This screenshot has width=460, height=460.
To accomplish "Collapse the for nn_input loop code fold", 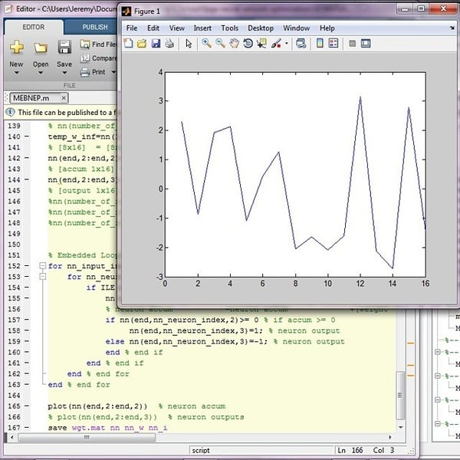I will [x=42, y=267].
